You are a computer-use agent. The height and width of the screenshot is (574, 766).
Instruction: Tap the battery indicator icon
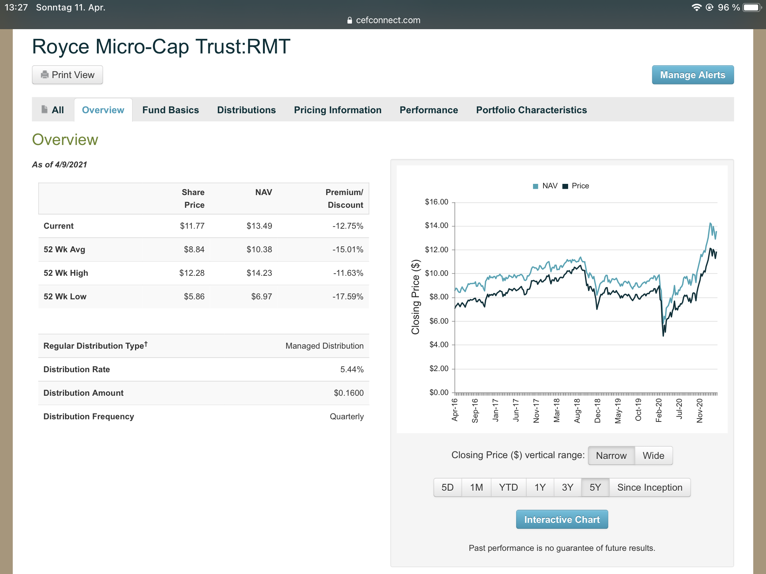tap(752, 7)
